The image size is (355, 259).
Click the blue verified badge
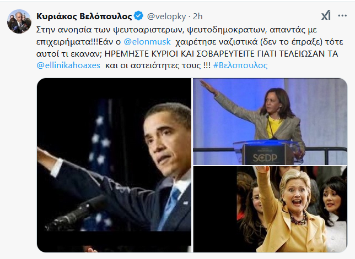(x=138, y=16)
